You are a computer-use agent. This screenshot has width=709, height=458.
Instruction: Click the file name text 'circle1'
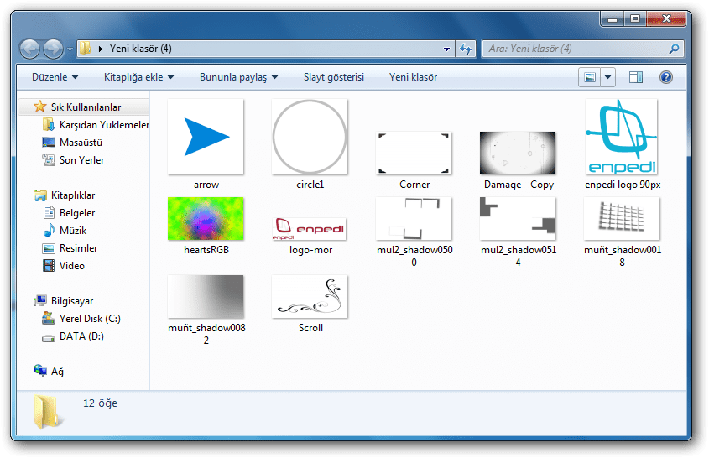pyautogui.click(x=310, y=185)
